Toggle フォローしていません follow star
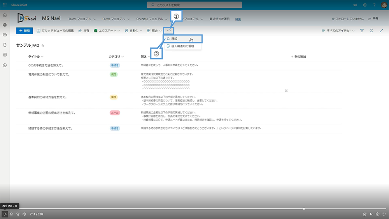 point(347,19)
